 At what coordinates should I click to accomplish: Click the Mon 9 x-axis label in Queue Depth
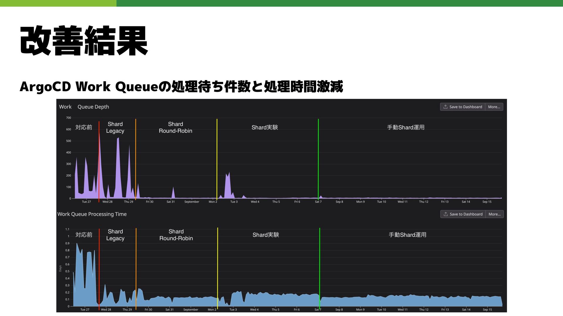(x=360, y=202)
